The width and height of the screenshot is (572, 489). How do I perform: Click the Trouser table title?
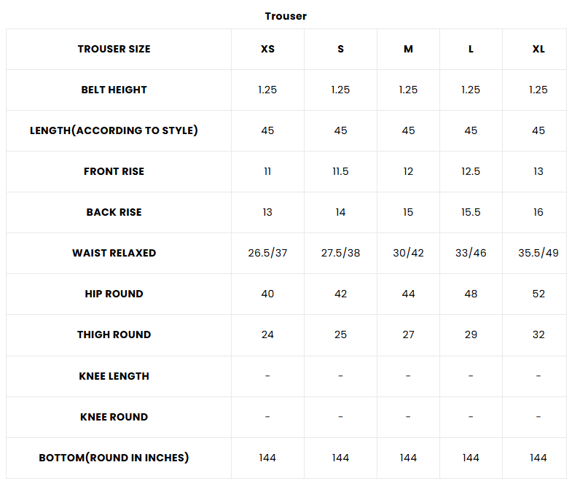[x=286, y=16]
